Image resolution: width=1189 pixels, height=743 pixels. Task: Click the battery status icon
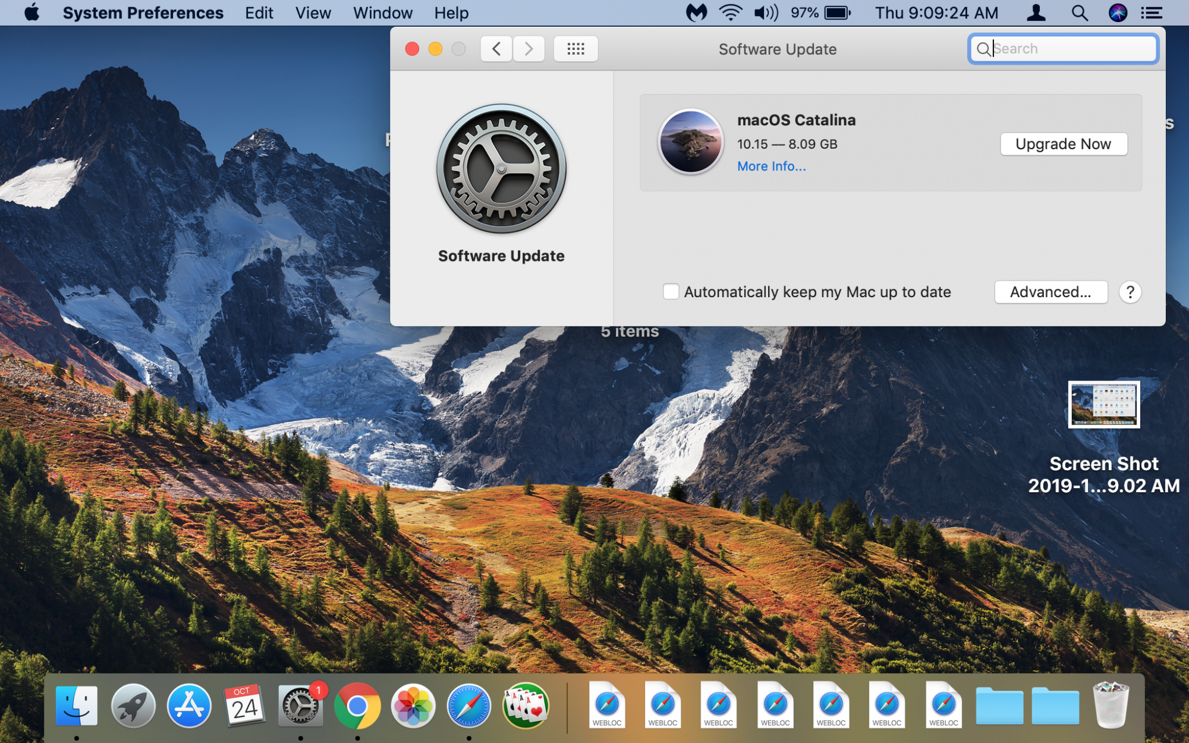(x=837, y=12)
